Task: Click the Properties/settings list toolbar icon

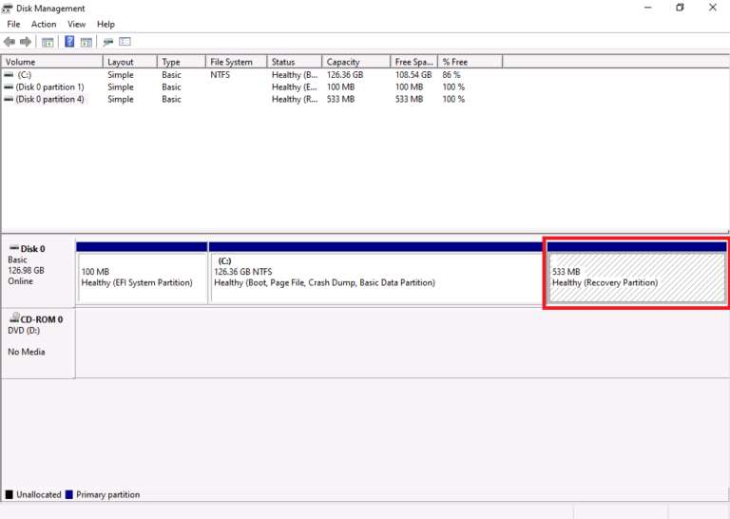Action: pos(125,42)
